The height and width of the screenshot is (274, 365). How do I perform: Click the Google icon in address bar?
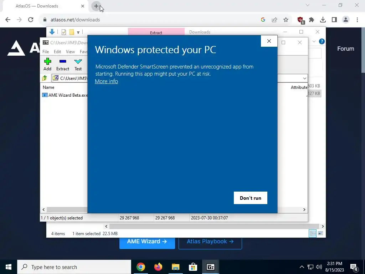tap(263, 20)
